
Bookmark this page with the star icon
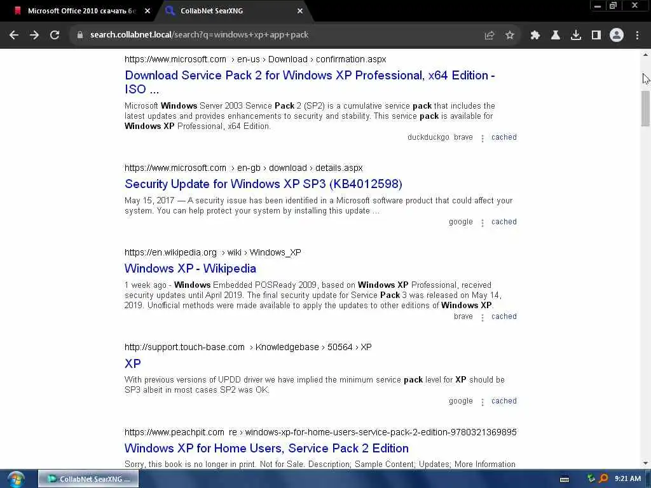click(510, 36)
